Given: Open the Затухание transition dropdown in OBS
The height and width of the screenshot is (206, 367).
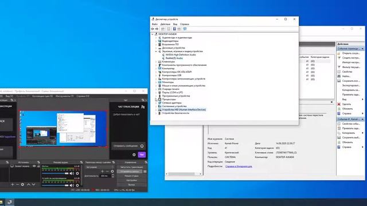Looking at the screenshot, I should click(x=99, y=167).
